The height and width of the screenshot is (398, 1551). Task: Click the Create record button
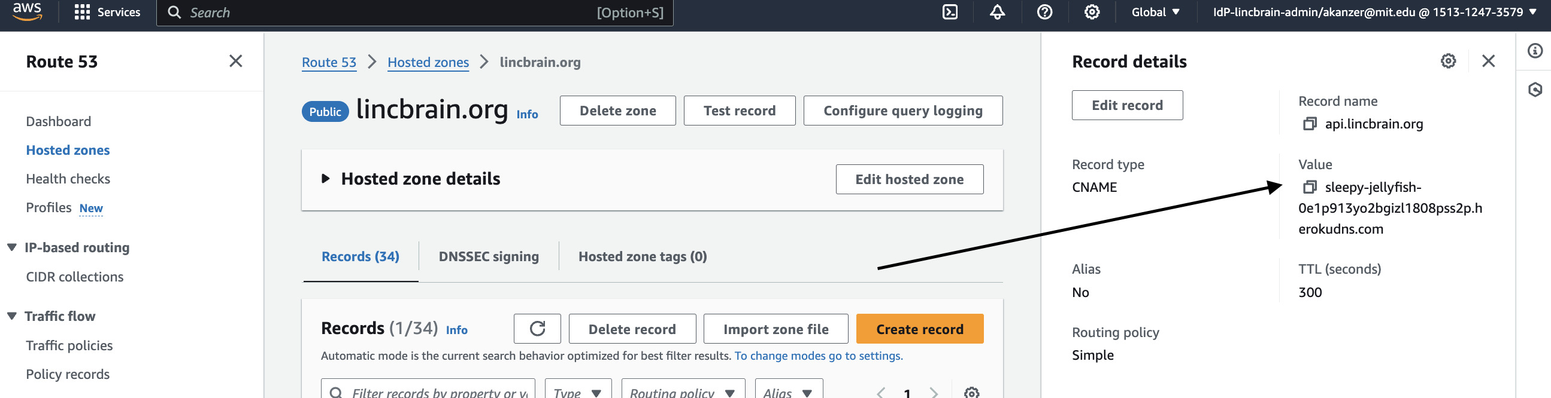[919, 329]
